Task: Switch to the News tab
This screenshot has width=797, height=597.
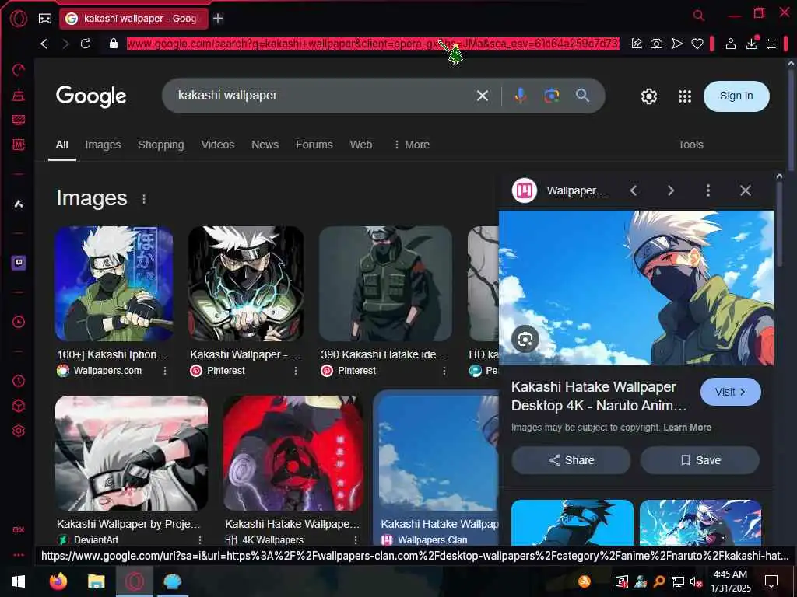Action: 265,145
